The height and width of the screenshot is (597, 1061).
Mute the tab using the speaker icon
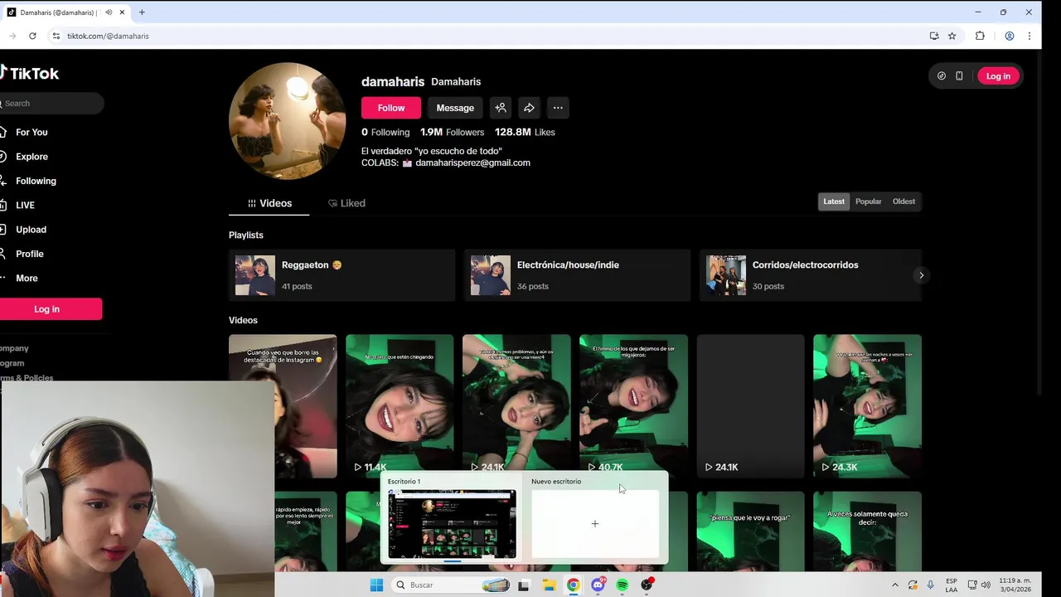click(109, 12)
